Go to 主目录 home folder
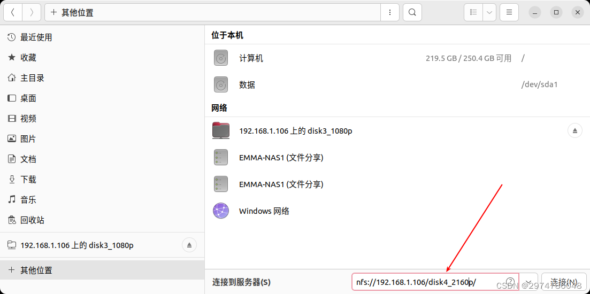Image resolution: width=590 pixels, height=294 pixels. [102, 78]
